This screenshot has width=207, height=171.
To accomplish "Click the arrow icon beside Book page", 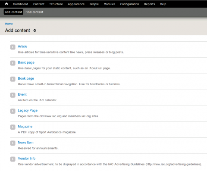I will [13, 79].
